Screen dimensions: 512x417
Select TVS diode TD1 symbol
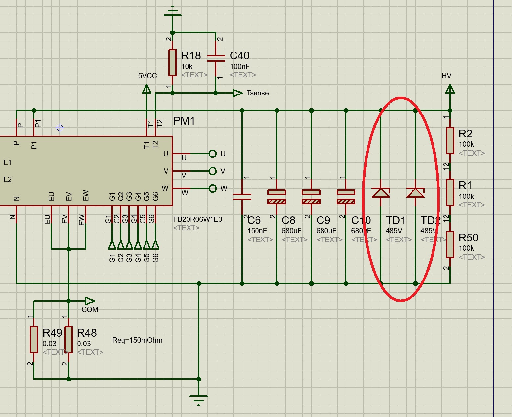pos(381,193)
